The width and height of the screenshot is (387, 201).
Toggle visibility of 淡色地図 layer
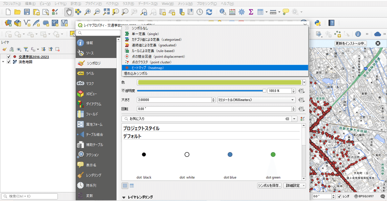(9, 62)
